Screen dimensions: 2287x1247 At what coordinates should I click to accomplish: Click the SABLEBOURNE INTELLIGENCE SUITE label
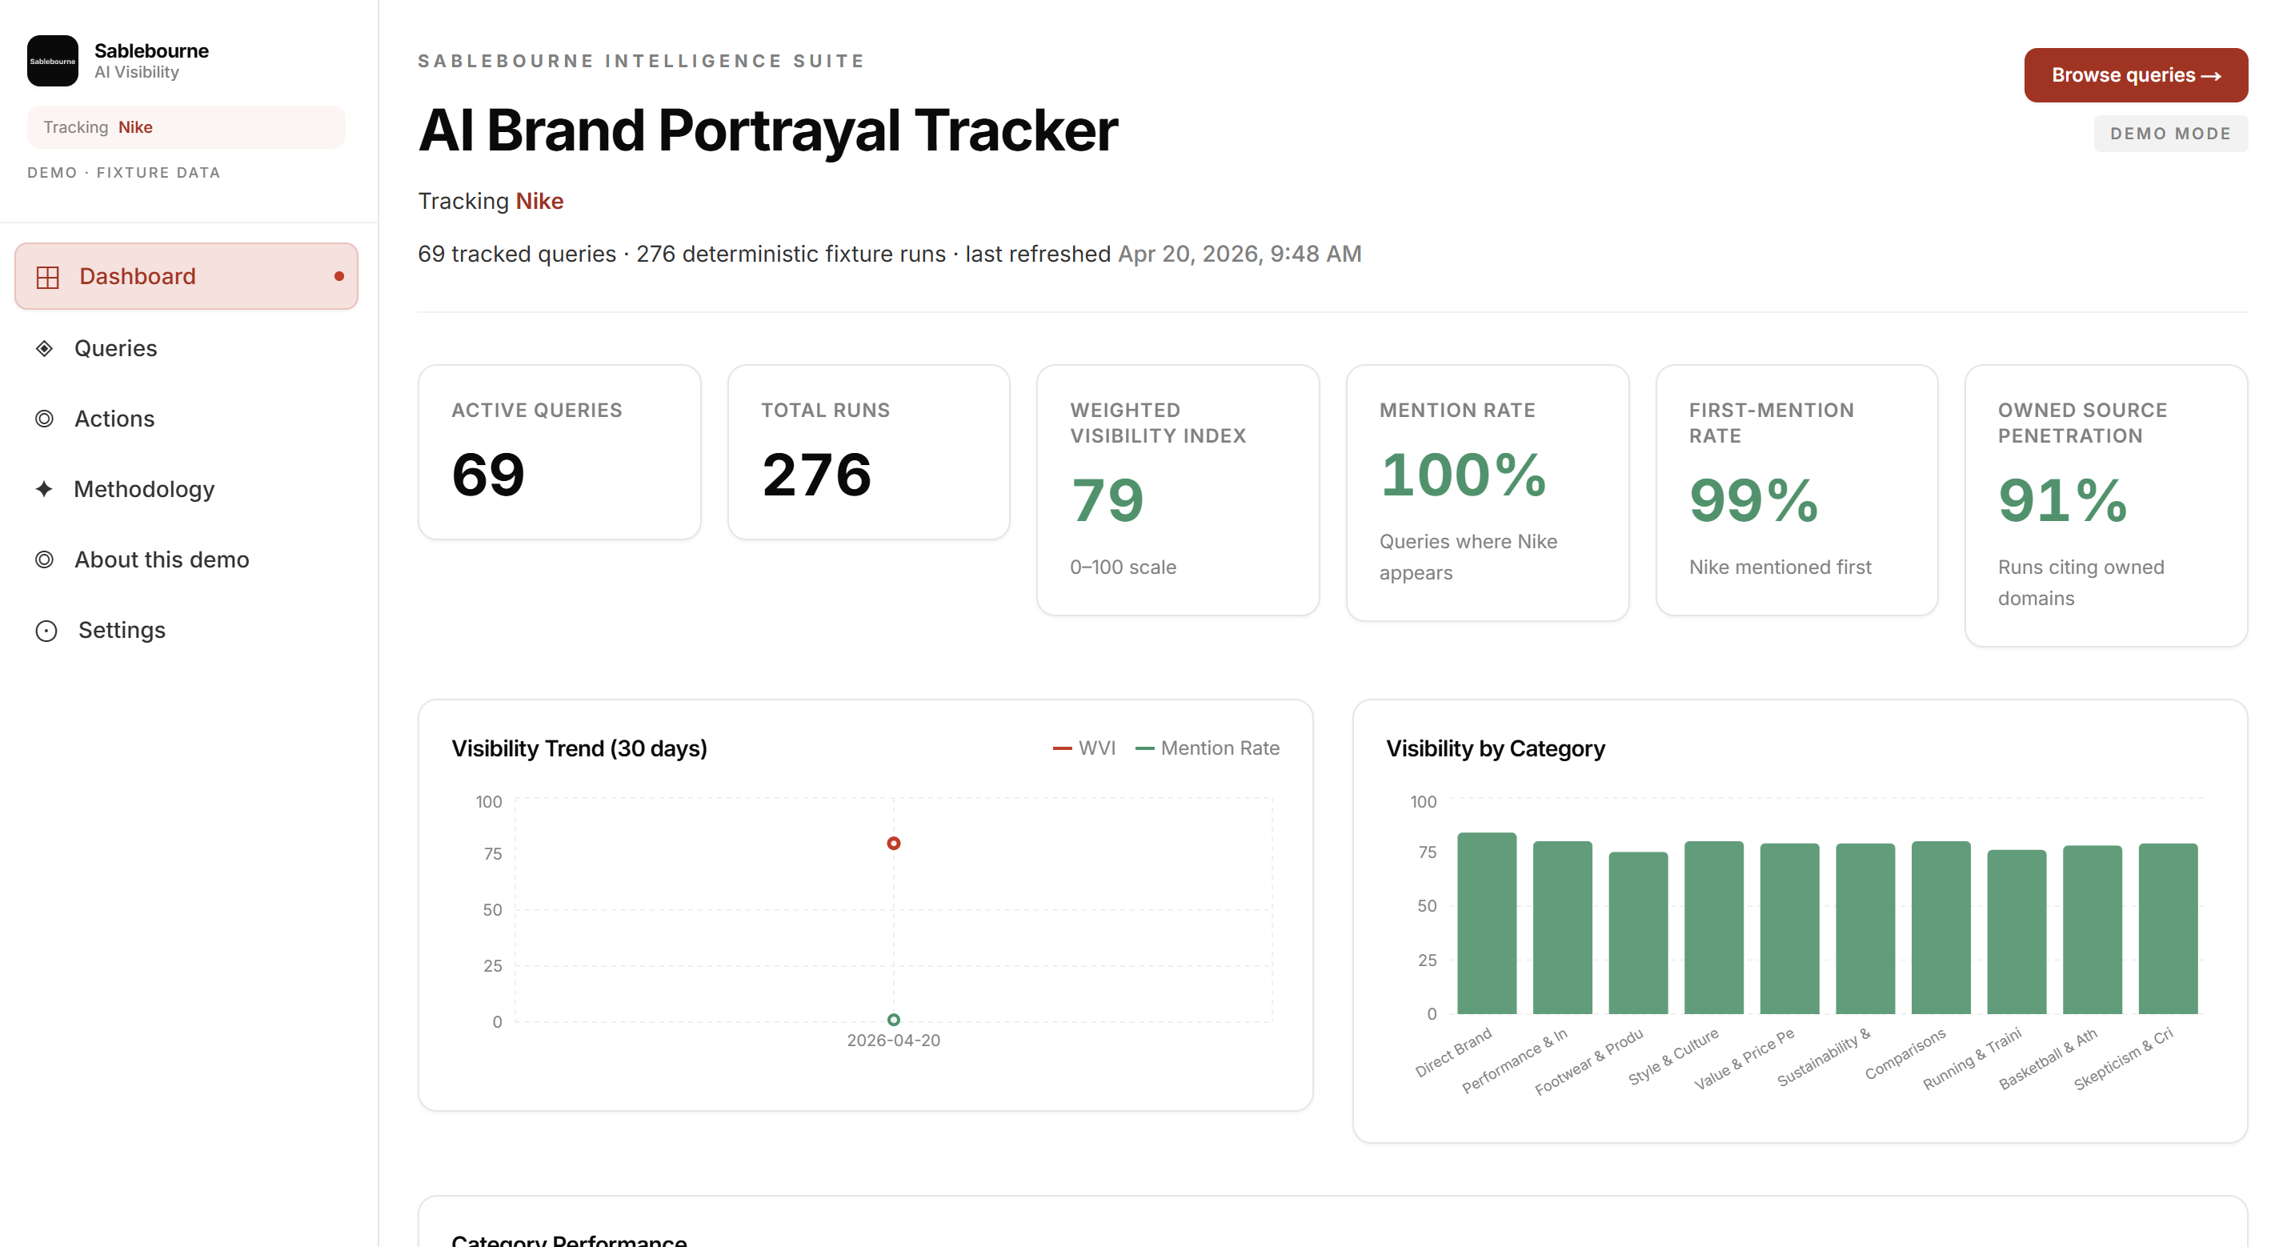coord(641,60)
